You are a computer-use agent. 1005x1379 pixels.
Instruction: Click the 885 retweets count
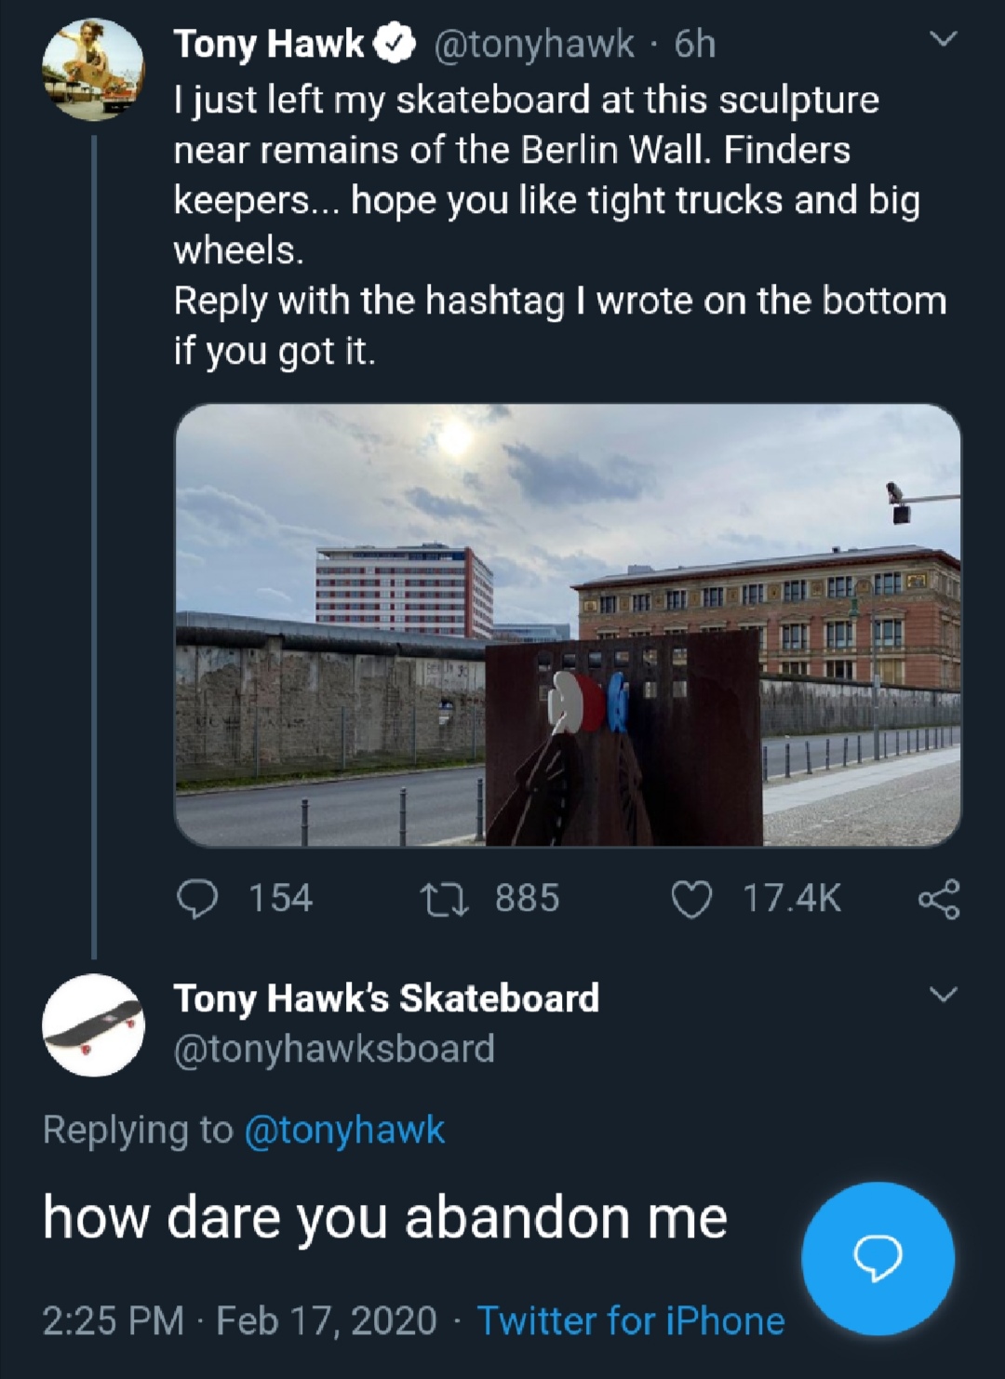click(x=527, y=899)
